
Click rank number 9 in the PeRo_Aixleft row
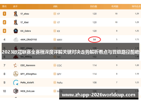5,83
